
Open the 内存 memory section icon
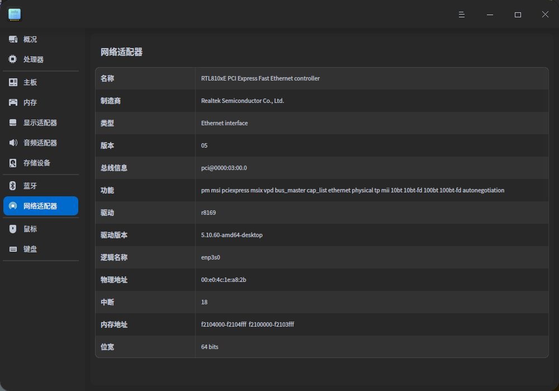tap(12, 102)
